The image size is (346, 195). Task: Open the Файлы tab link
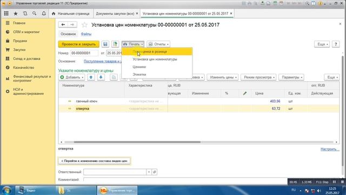(x=86, y=34)
